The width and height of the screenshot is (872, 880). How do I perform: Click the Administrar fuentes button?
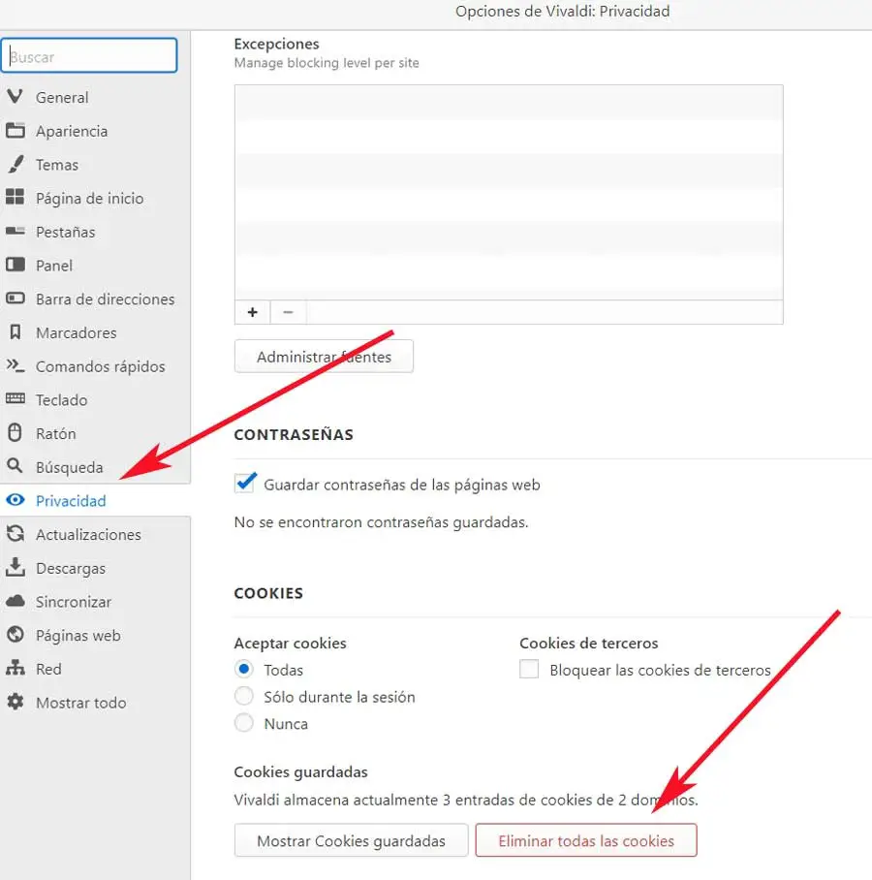324,357
